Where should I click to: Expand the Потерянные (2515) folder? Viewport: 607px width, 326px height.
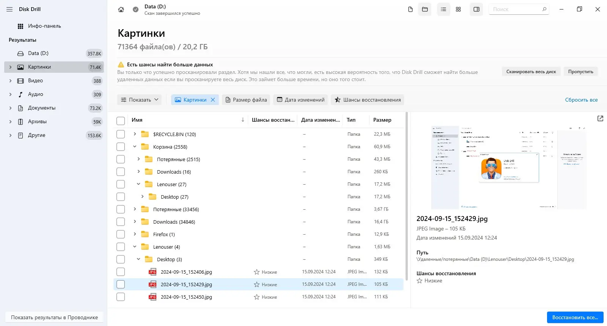(138, 159)
